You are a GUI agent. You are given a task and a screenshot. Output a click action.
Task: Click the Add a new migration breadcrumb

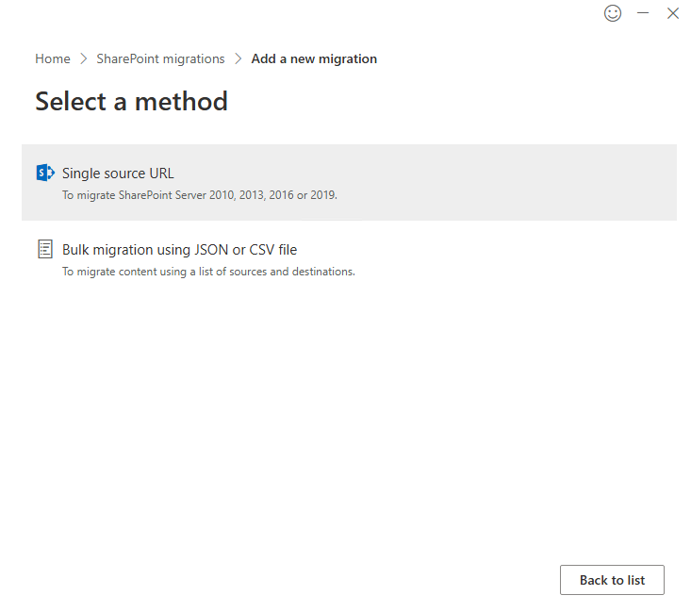click(x=314, y=58)
